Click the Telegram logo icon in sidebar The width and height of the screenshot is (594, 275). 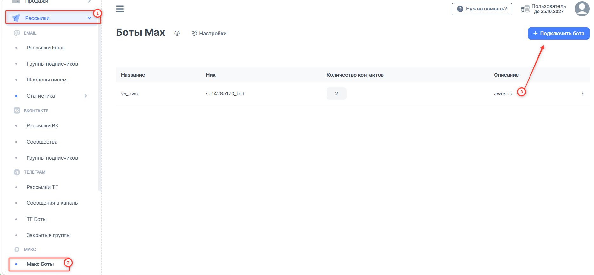tap(17, 172)
